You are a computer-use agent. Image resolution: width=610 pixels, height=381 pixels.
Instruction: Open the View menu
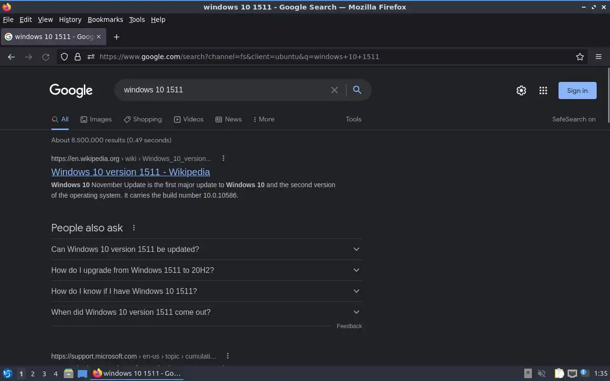(45, 20)
